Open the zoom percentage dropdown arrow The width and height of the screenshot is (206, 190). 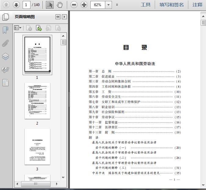point(109,5)
